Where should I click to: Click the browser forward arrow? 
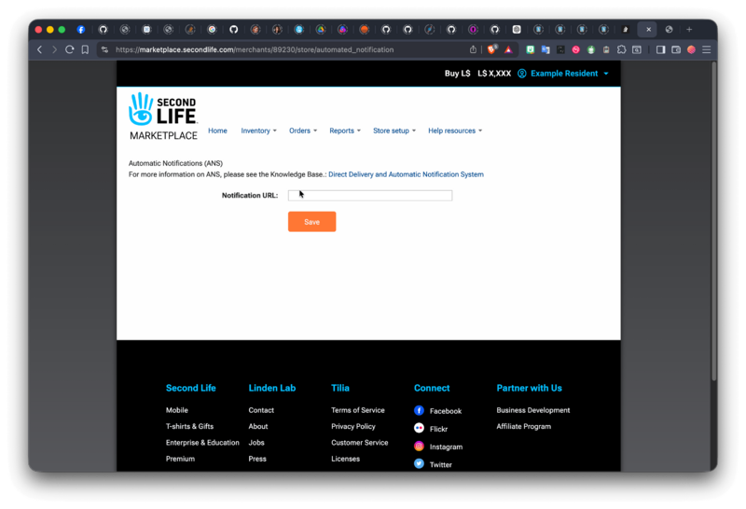coord(54,49)
